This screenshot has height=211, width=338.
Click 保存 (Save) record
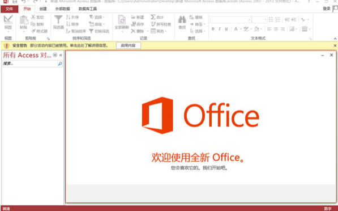(138, 24)
